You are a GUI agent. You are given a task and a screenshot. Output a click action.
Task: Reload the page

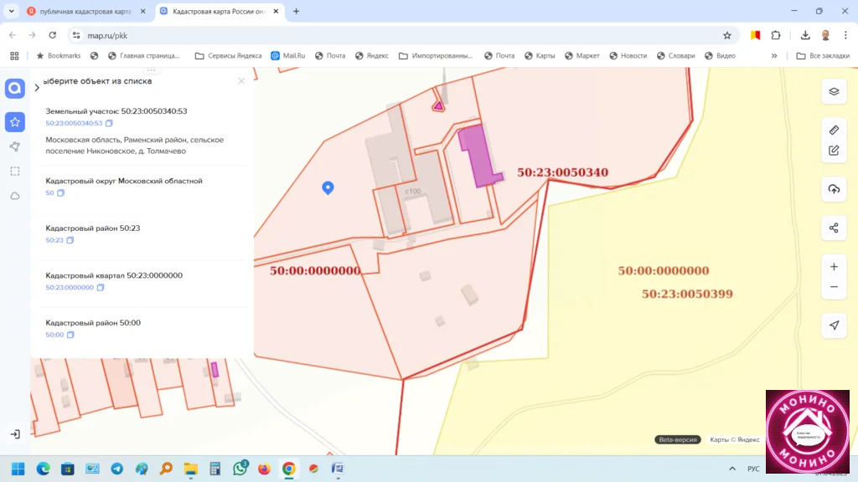53,35
